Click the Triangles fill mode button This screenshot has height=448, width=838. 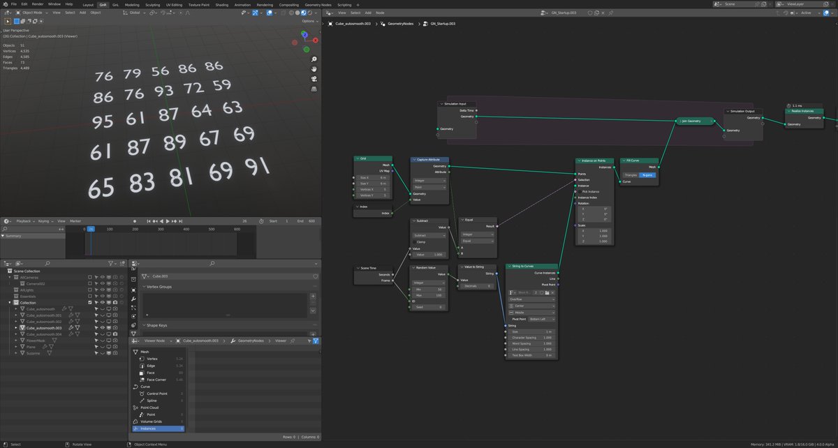pyautogui.click(x=631, y=175)
